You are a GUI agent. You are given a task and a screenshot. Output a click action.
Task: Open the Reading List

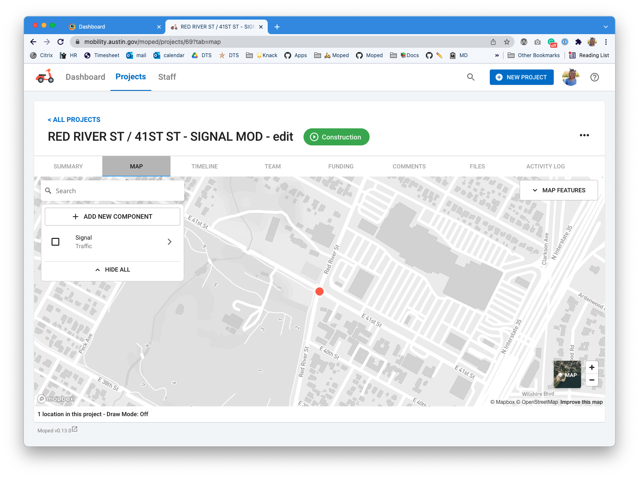[589, 55]
